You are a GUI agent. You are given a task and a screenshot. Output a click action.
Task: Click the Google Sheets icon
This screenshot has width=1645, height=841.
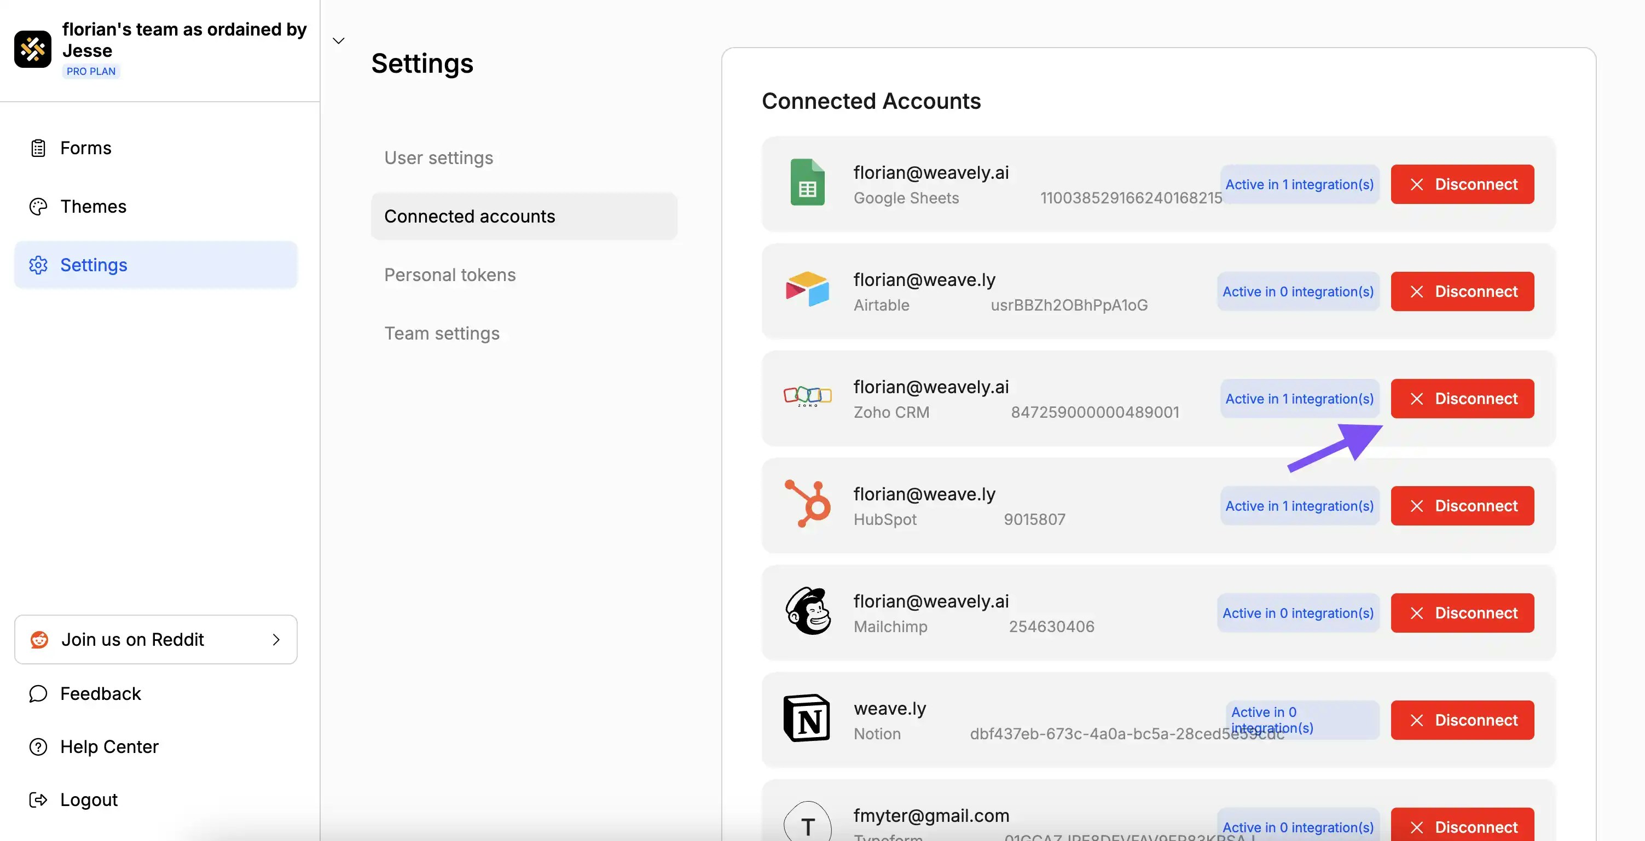[807, 184]
